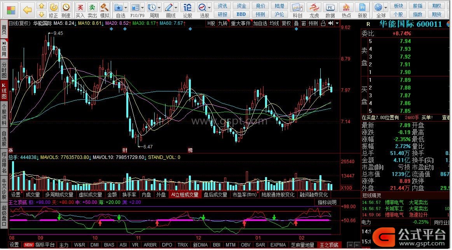This screenshot has width=452, height=250.
Task: Click the 板块 sector button
Action: point(398,6)
